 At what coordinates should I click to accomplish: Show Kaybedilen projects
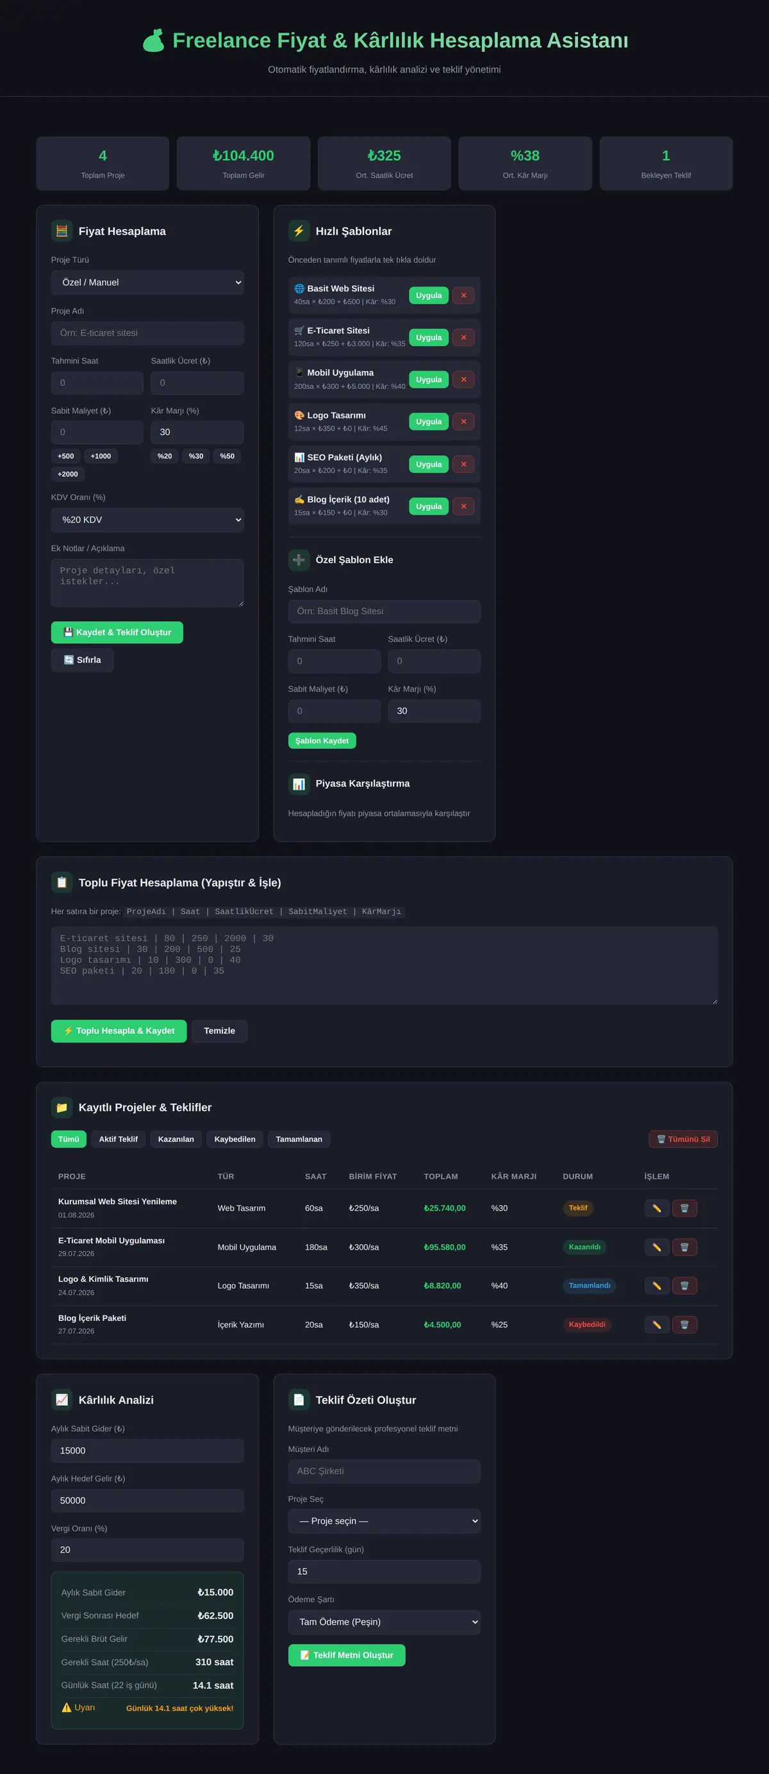235,1139
